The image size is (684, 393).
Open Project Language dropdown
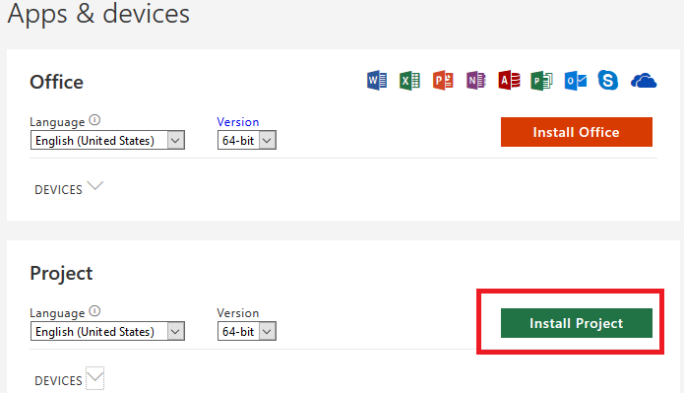[107, 331]
